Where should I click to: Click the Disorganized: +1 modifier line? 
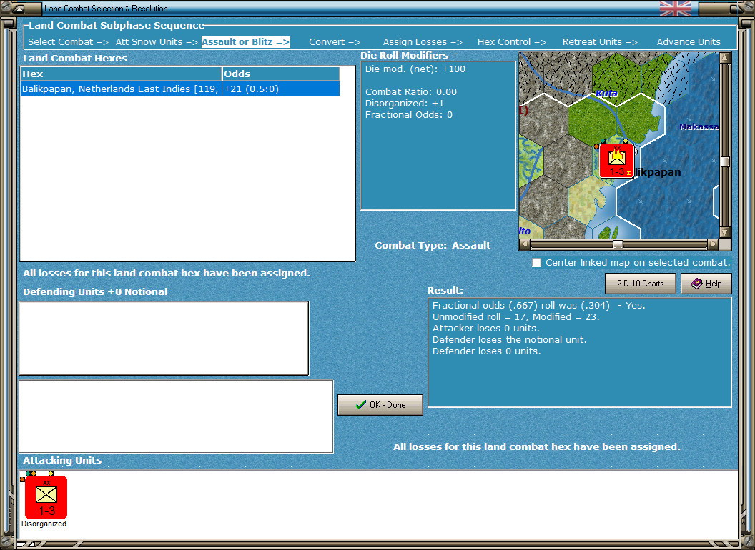[x=405, y=104]
